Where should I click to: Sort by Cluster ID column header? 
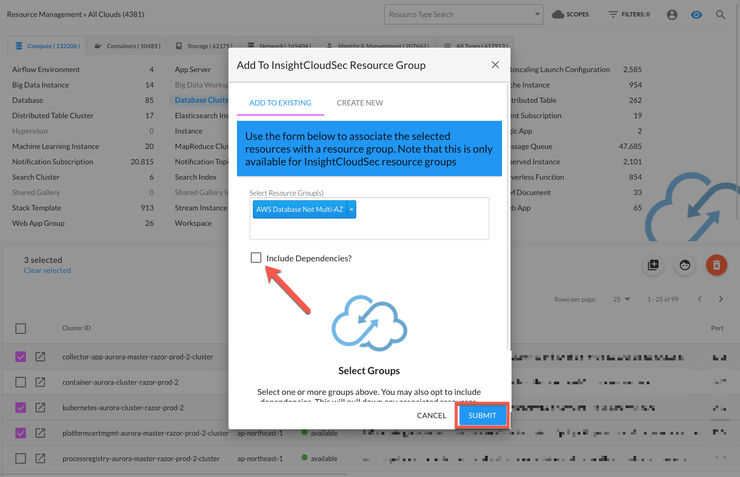click(76, 328)
